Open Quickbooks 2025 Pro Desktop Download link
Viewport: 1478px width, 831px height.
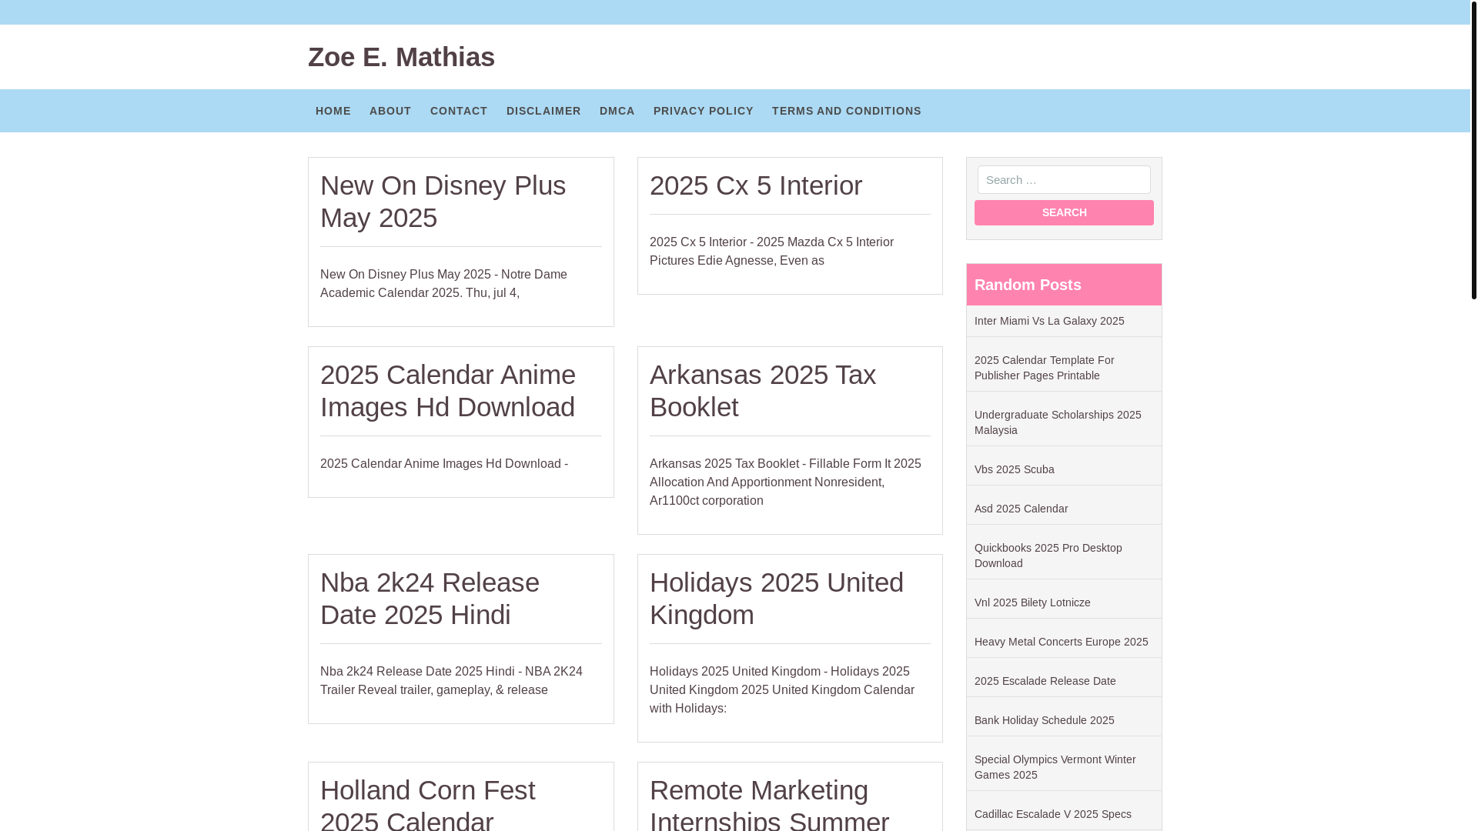(1048, 556)
